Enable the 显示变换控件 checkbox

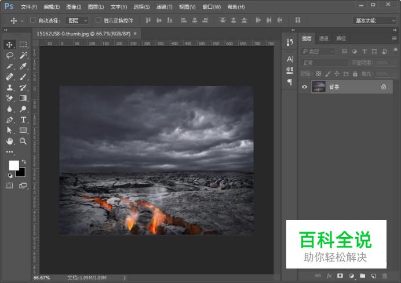click(98, 20)
